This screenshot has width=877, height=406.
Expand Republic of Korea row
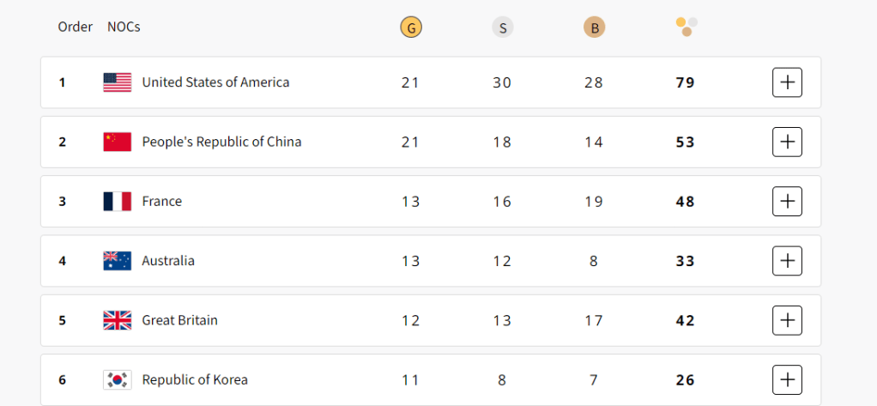tap(787, 379)
